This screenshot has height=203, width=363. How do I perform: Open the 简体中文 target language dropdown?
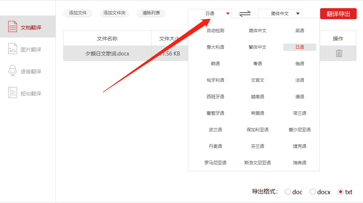(x=280, y=13)
